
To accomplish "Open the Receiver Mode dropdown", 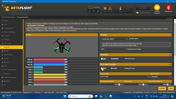I will [114, 39].
